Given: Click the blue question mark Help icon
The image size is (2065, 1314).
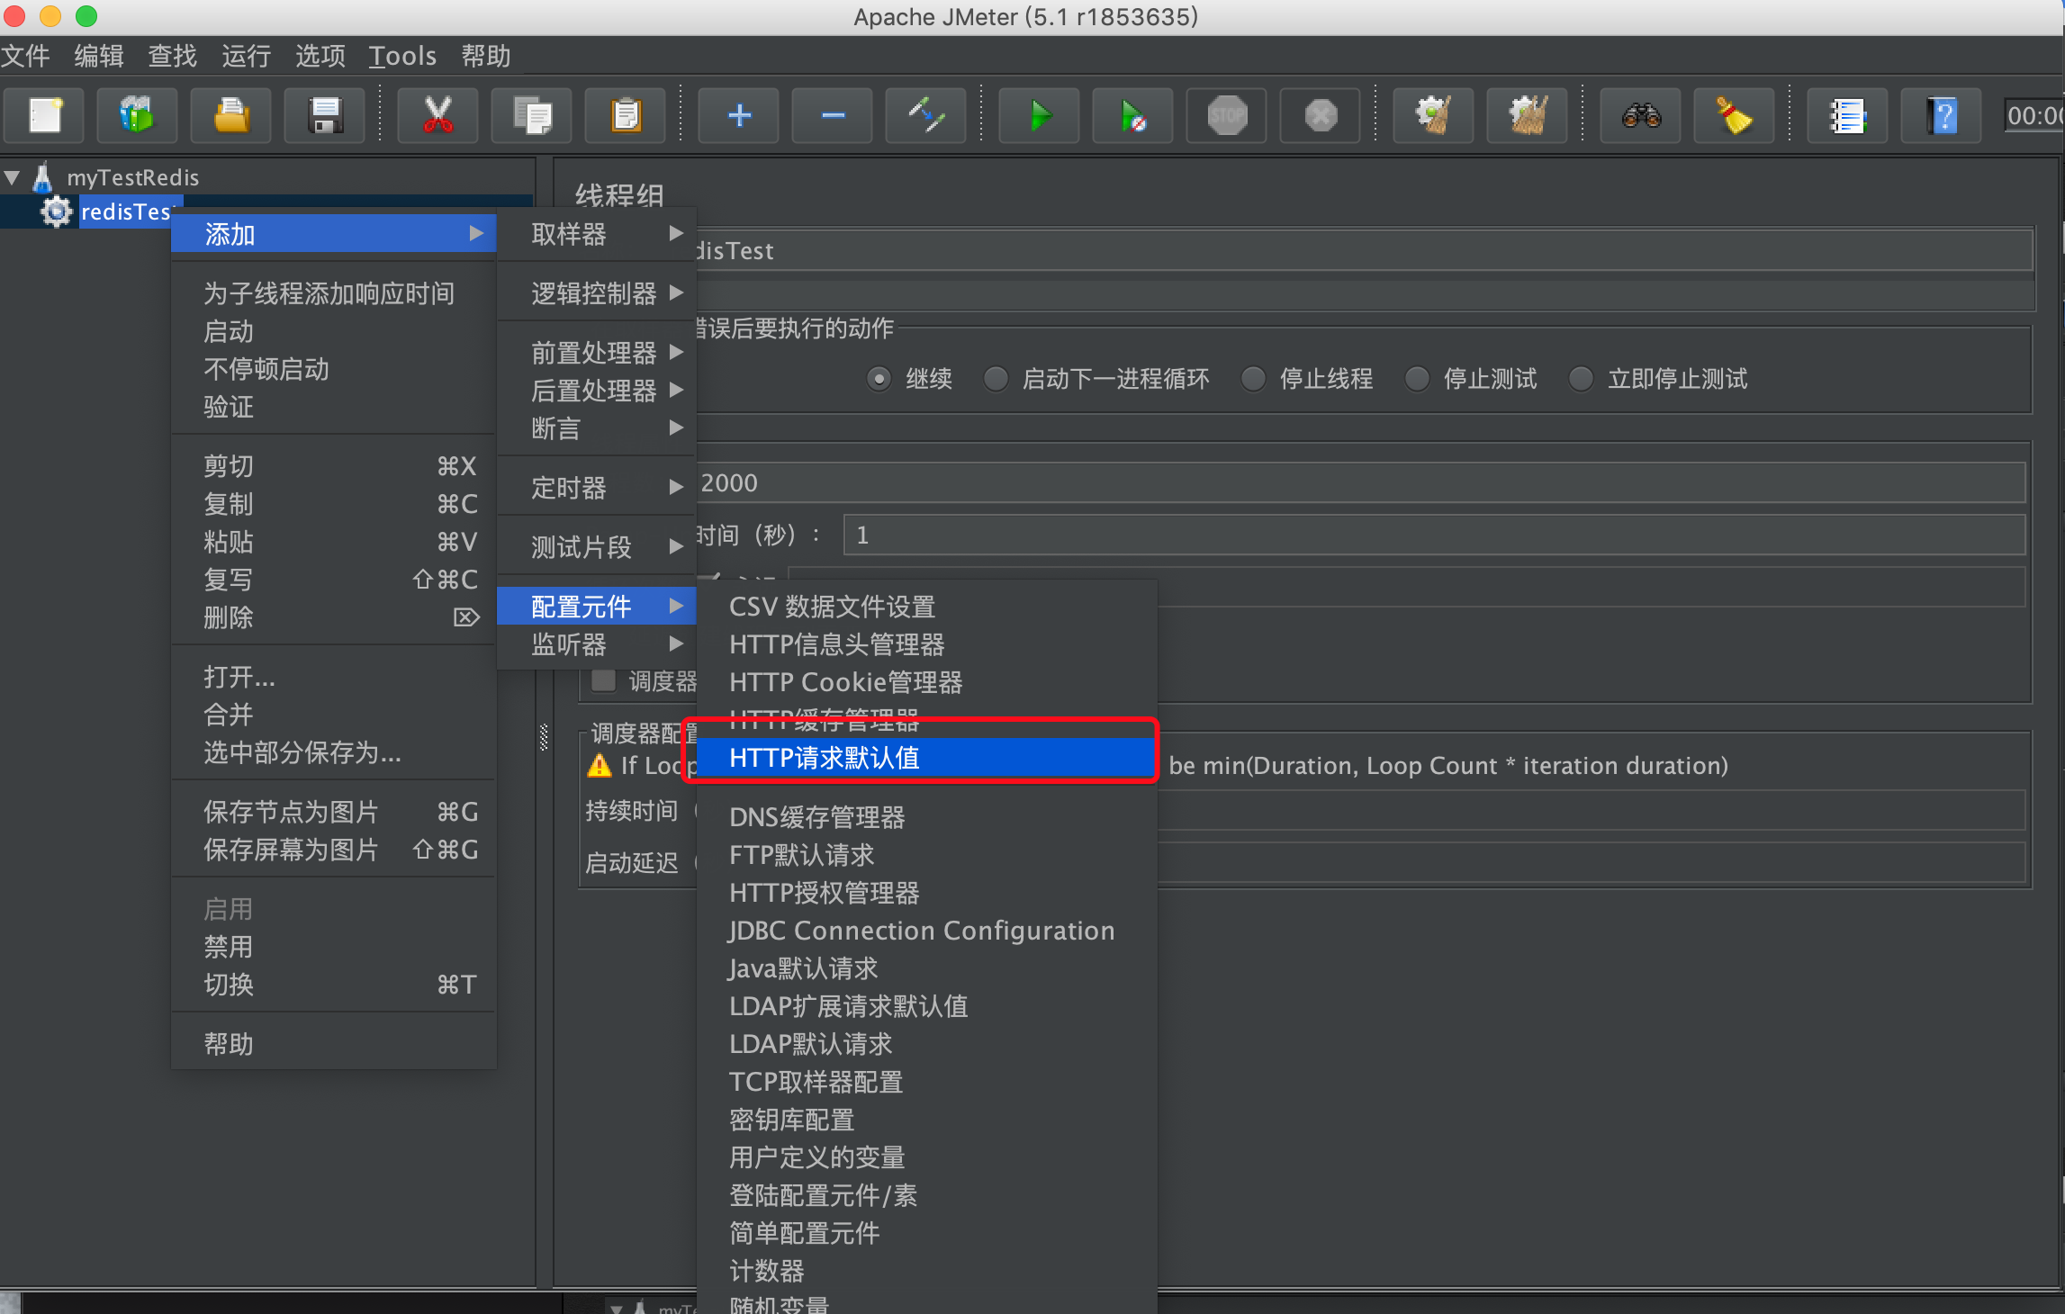Looking at the screenshot, I should [x=1941, y=116].
